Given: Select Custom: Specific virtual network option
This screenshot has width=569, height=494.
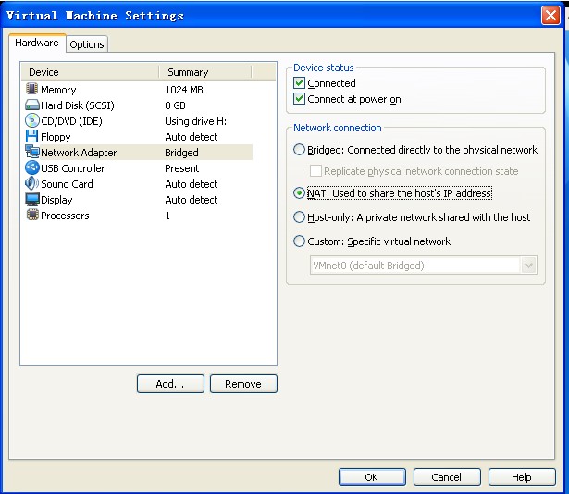Looking at the screenshot, I should [x=299, y=241].
